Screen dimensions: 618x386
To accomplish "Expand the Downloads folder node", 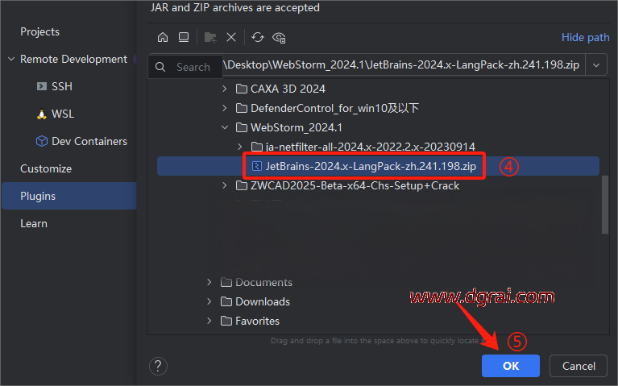I will (209, 301).
